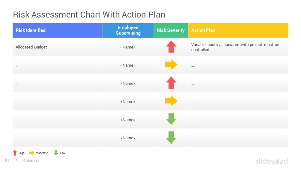Image resolution: width=301 pixels, height=169 pixels.
Task: Click the red High legend arrow icon
Action: click(x=15, y=153)
